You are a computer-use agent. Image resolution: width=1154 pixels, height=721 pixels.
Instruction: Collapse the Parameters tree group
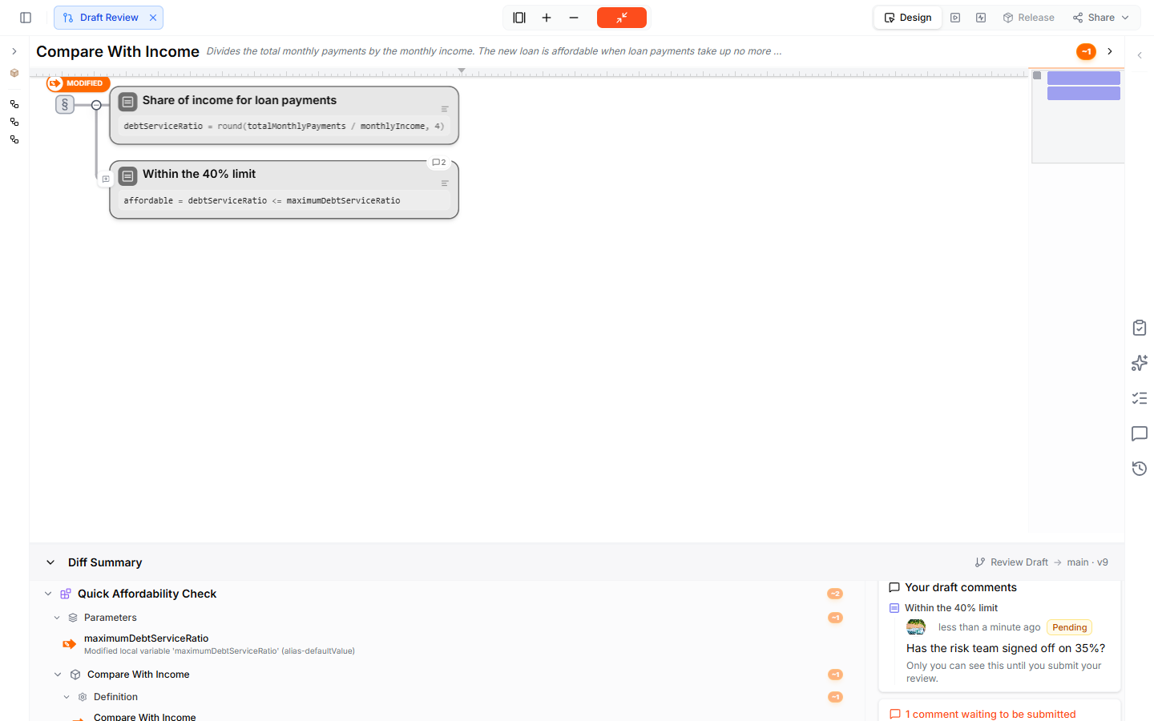[x=57, y=618]
